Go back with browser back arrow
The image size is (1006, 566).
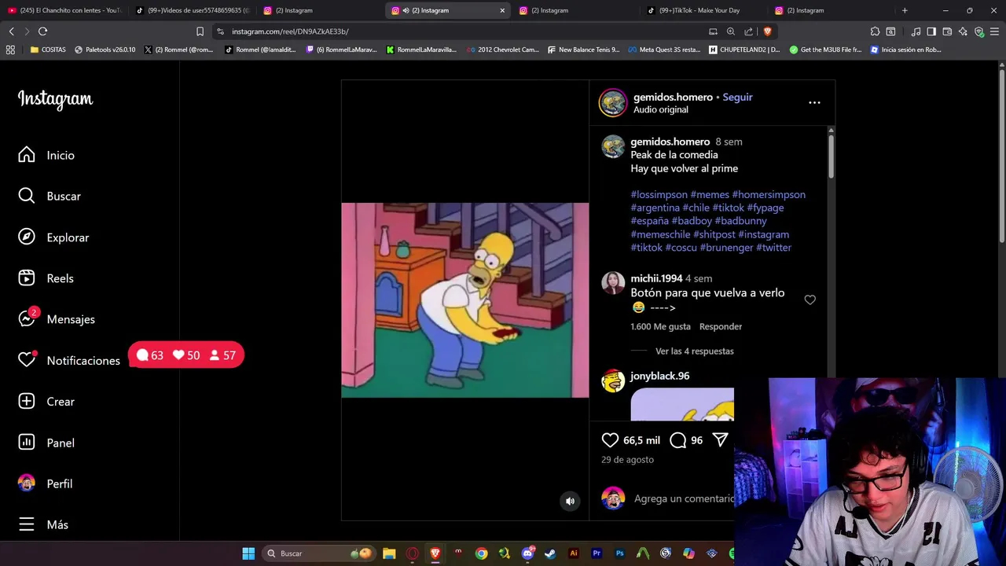11,31
